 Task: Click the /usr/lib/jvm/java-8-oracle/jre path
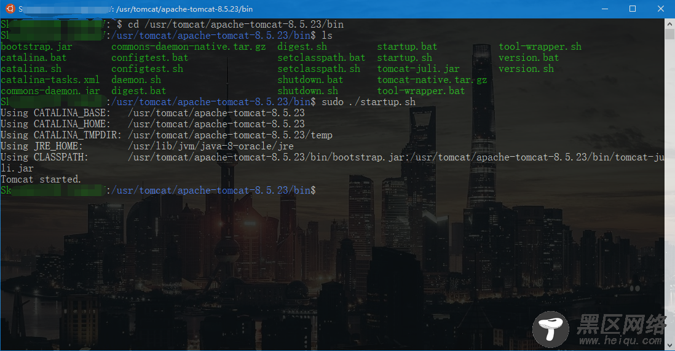click(211, 146)
